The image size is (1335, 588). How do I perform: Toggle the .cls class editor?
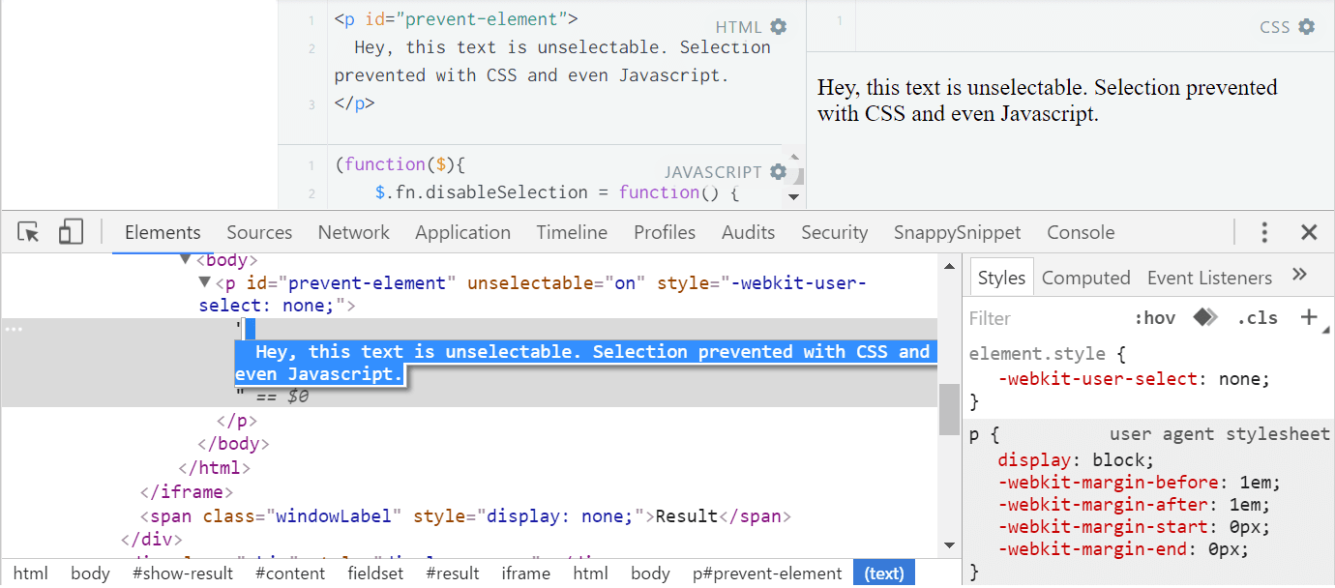pos(1257,317)
